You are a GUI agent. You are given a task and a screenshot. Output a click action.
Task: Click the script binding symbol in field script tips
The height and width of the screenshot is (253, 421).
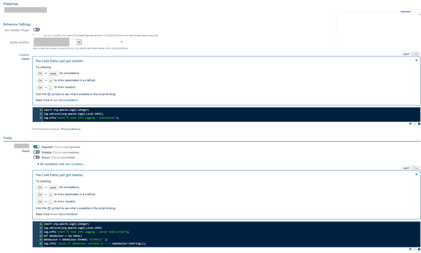tap(49, 208)
